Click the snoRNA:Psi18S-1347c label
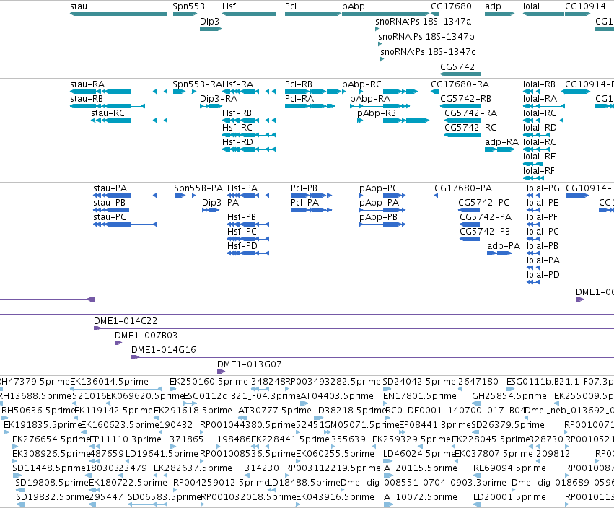614x508 pixels. [428, 52]
